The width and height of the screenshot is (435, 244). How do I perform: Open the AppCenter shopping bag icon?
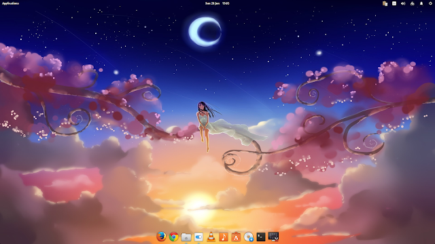[236, 237]
